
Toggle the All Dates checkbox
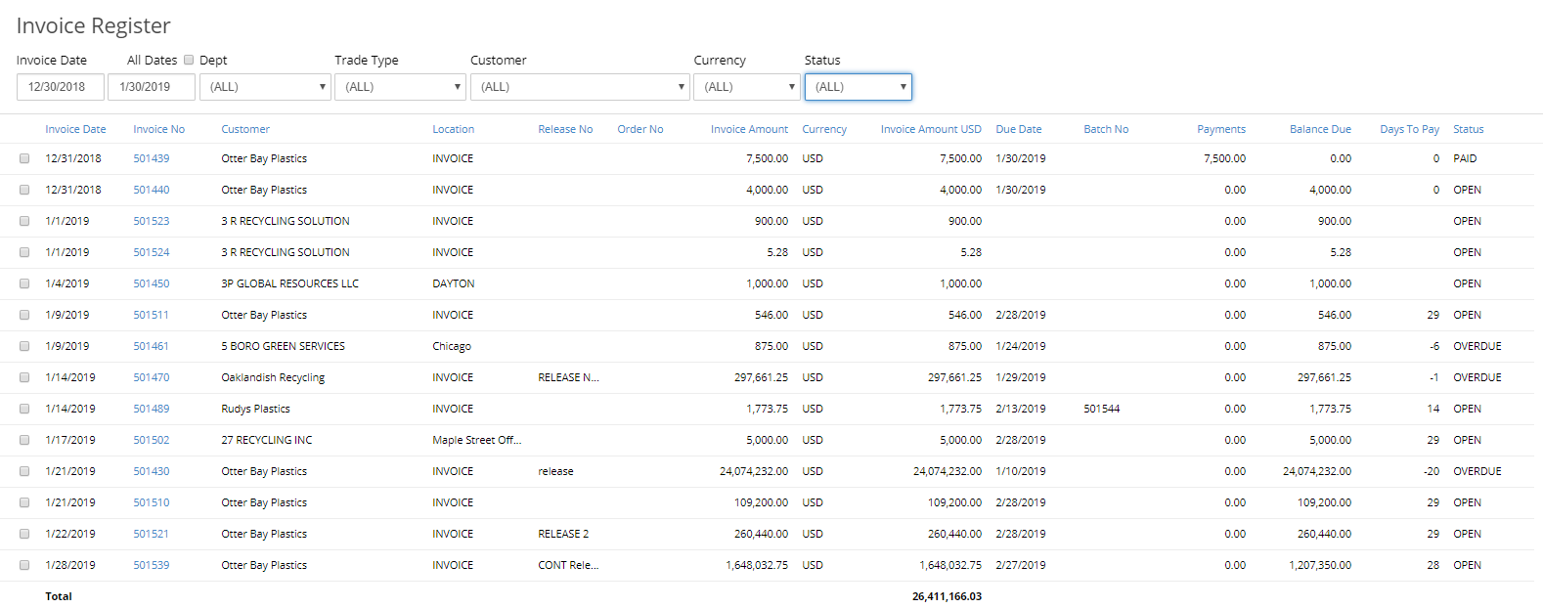pyautogui.click(x=189, y=60)
